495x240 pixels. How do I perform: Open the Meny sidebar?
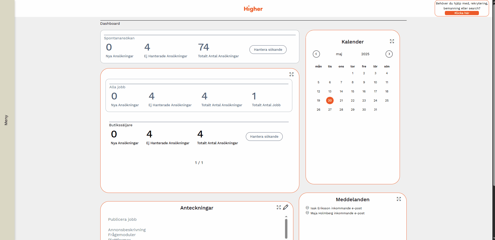click(6, 120)
